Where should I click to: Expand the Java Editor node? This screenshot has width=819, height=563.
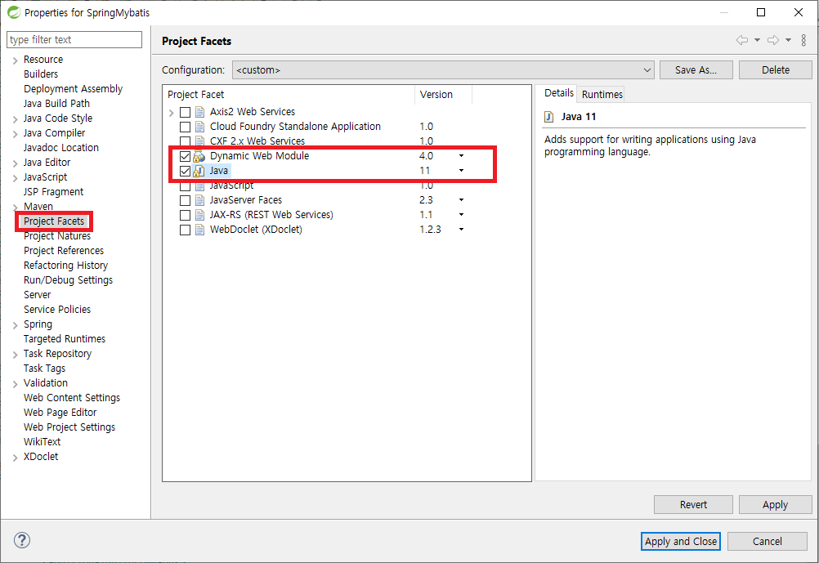click(16, 163)
